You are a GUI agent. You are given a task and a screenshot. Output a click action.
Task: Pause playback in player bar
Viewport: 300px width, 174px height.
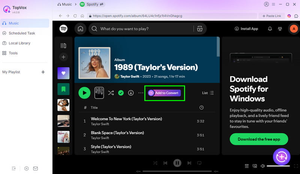click(177, 163)
